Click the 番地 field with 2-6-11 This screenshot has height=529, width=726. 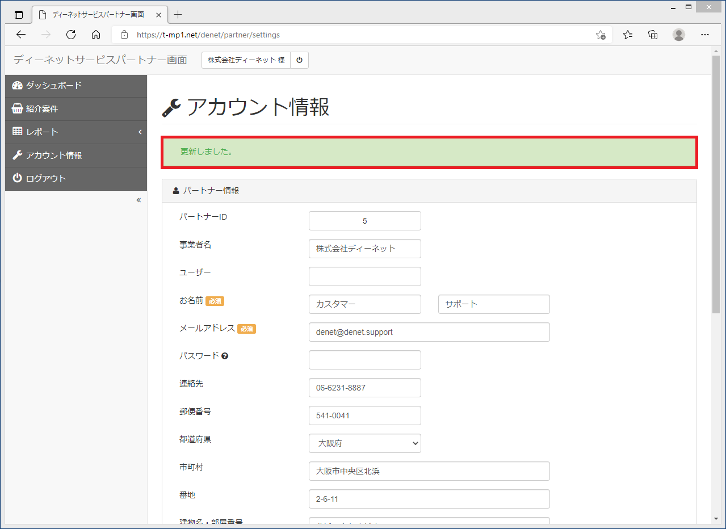[429, 499]
